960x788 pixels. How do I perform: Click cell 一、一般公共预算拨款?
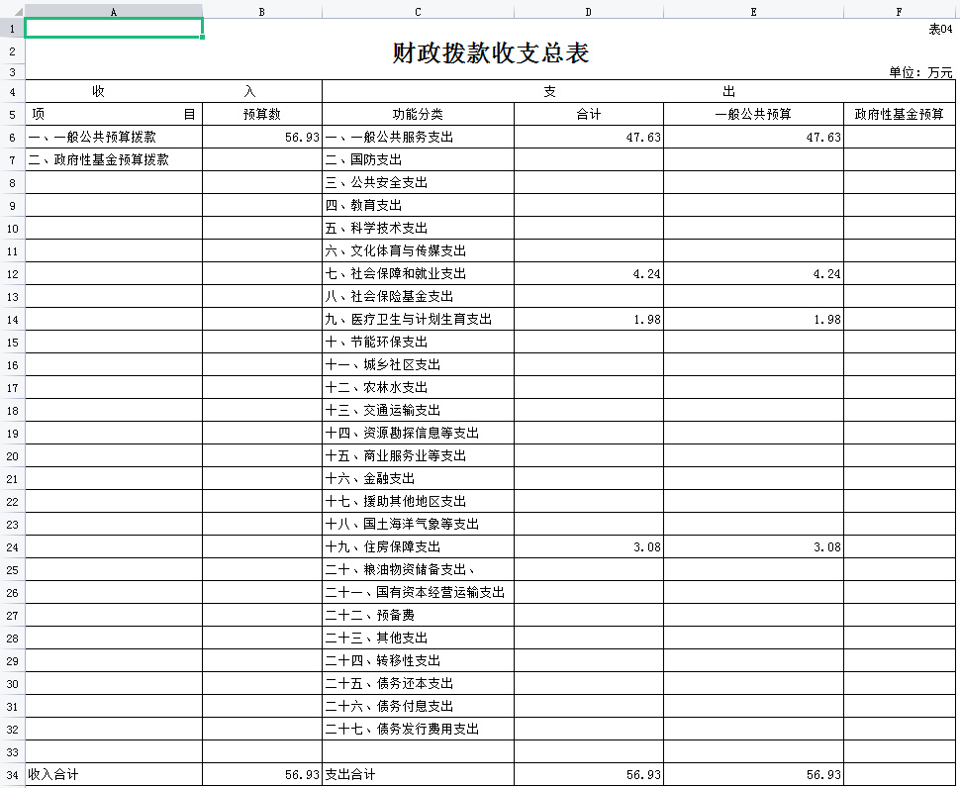[114, 138]
